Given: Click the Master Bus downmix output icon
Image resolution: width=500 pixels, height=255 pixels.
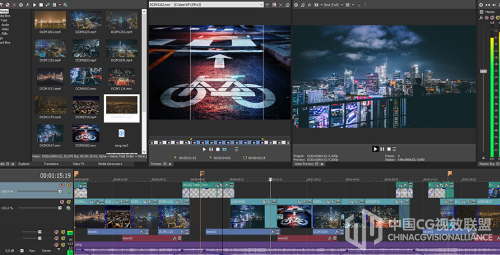Looking at the screenshot, I should (488, 5).
